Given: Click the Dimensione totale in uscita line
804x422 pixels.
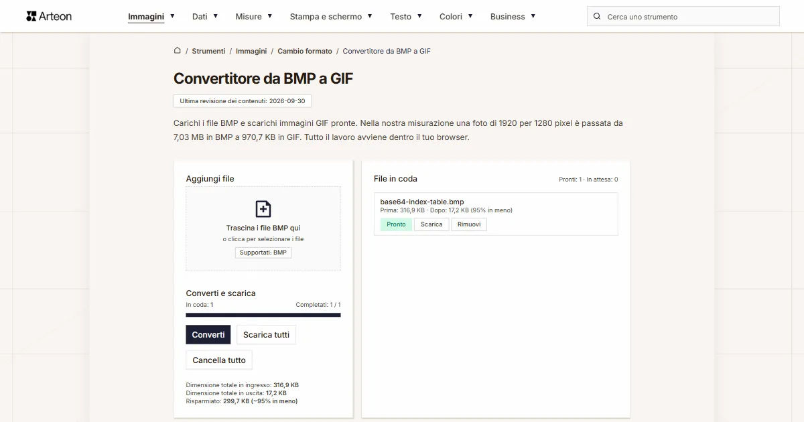Looking at the screenshot, I should point(237,393).
